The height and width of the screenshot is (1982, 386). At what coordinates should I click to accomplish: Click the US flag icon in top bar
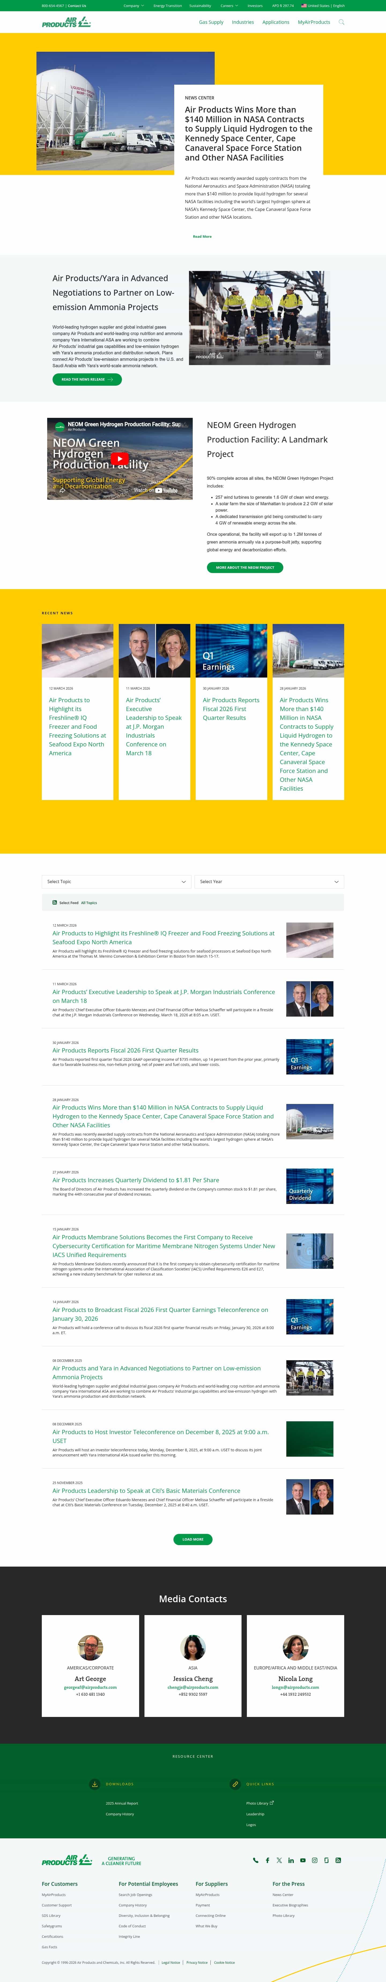click(x=304, y=5)
